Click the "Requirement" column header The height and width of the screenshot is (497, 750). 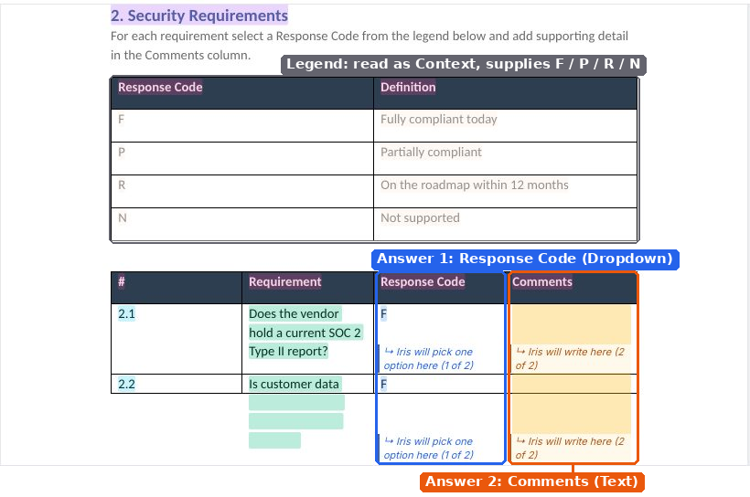click(284, 281)
